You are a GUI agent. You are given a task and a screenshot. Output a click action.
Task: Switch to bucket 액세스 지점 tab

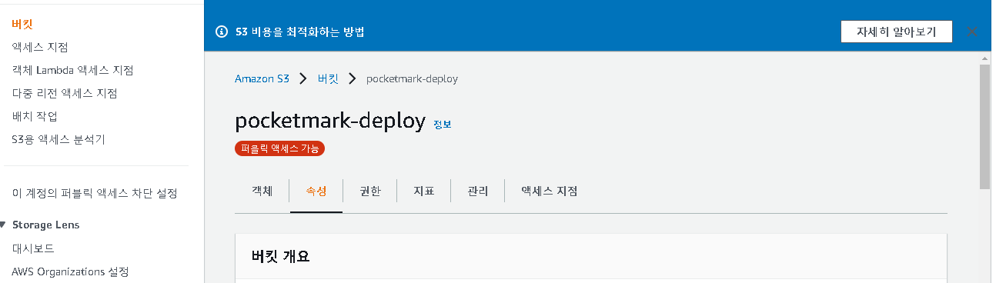[x=550, y=191]
